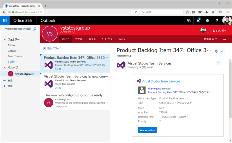Open the Sent Items folder

pos(15,56)
